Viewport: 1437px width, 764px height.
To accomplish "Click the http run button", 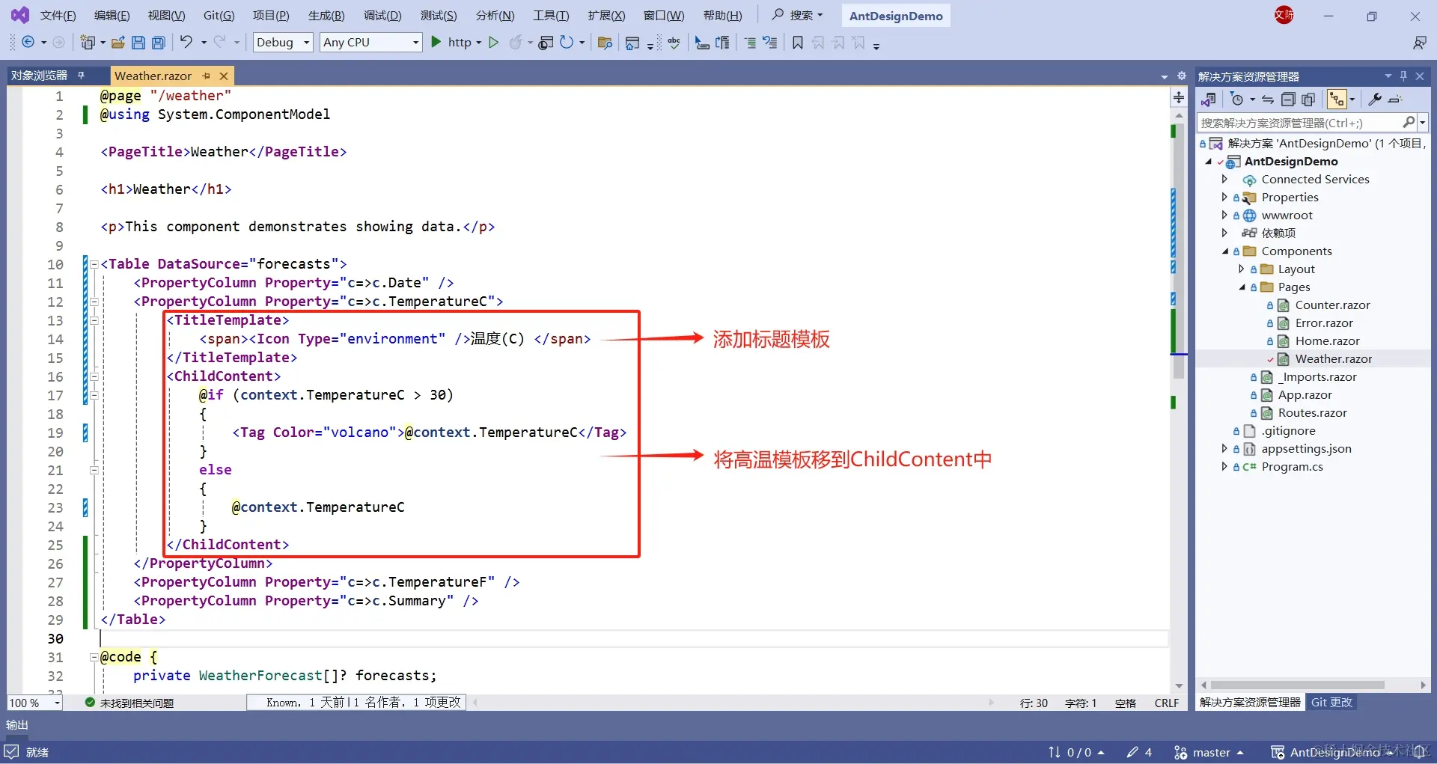I will tap(453, 43).
